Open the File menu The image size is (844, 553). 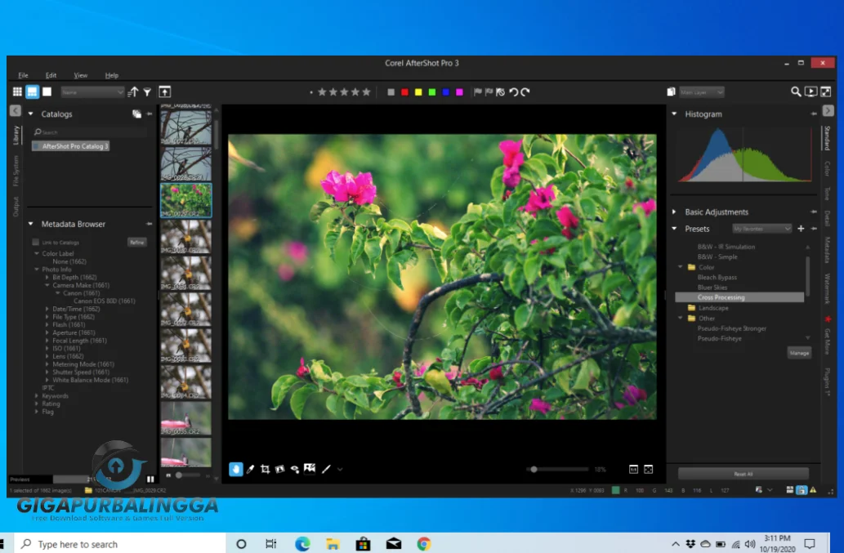coord(23,75)
